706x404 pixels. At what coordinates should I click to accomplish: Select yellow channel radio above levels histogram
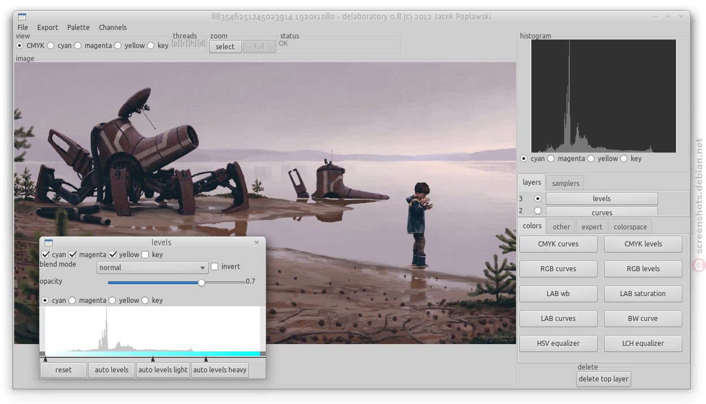pos(112,301)
